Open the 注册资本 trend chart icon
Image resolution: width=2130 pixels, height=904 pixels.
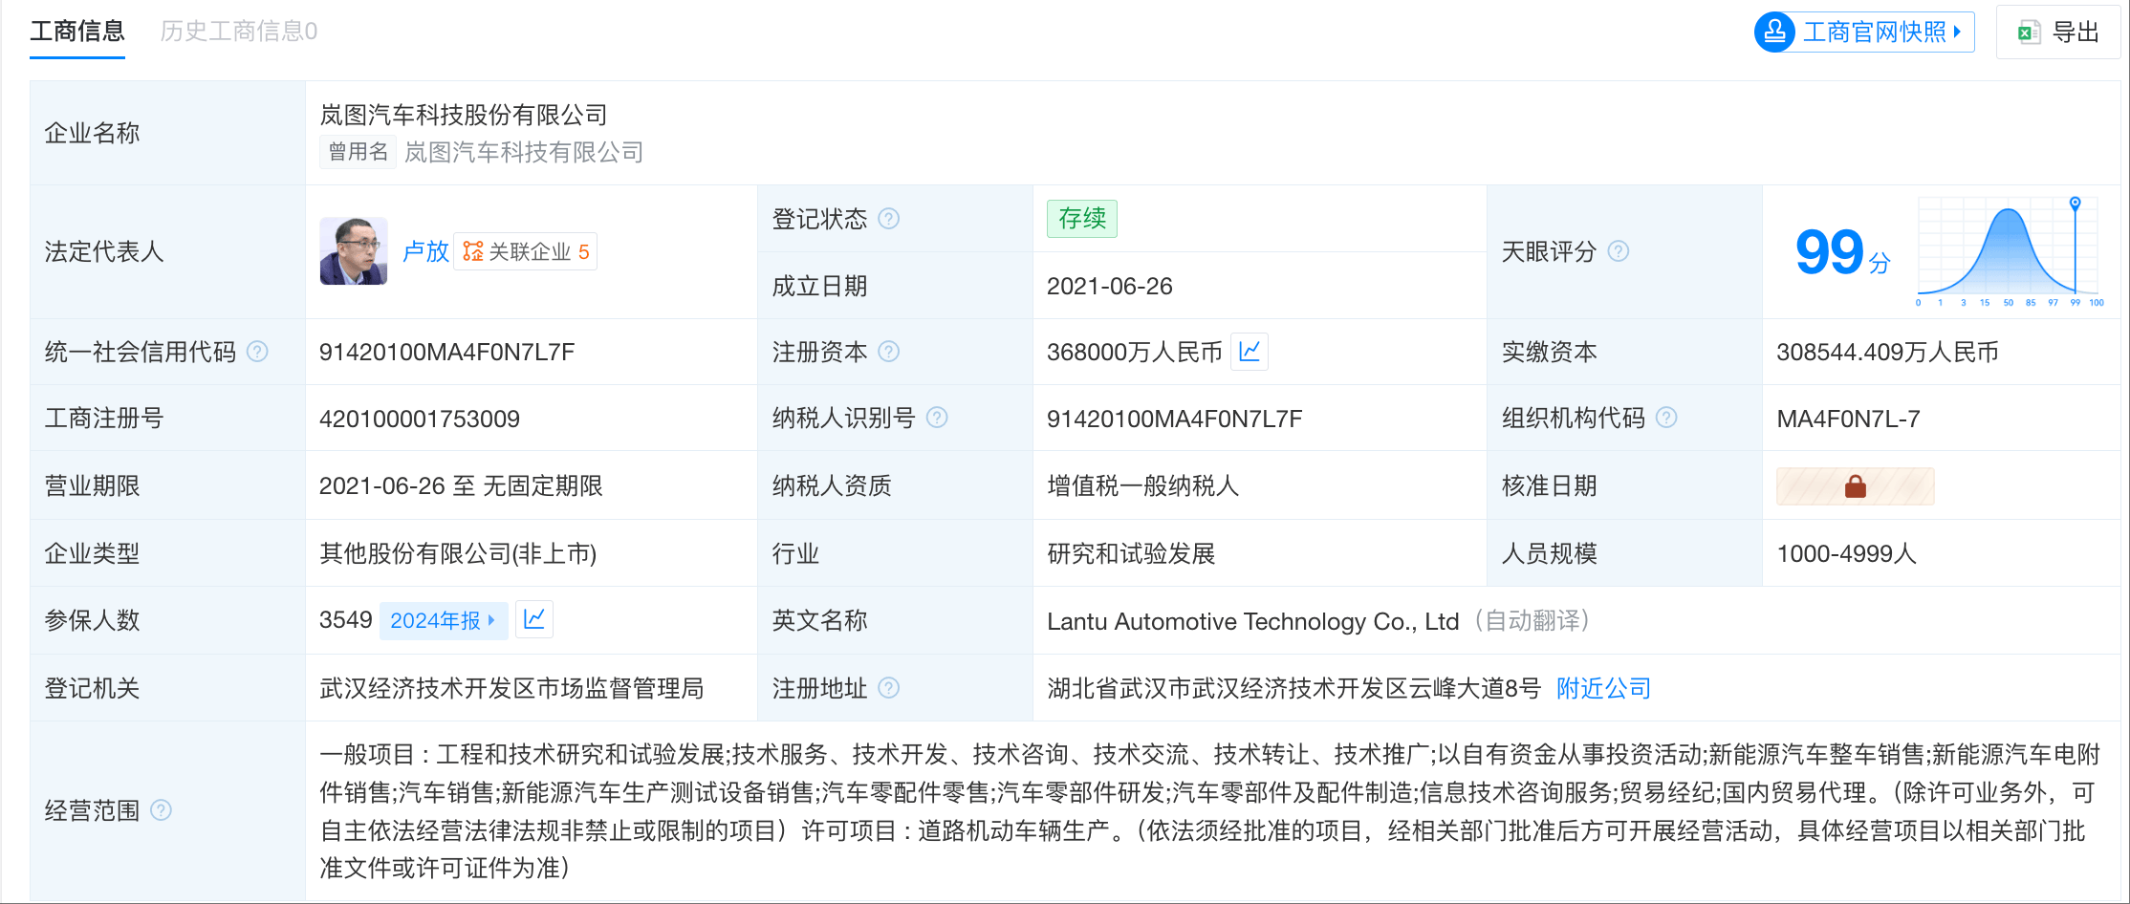[x=1250, y=352]
